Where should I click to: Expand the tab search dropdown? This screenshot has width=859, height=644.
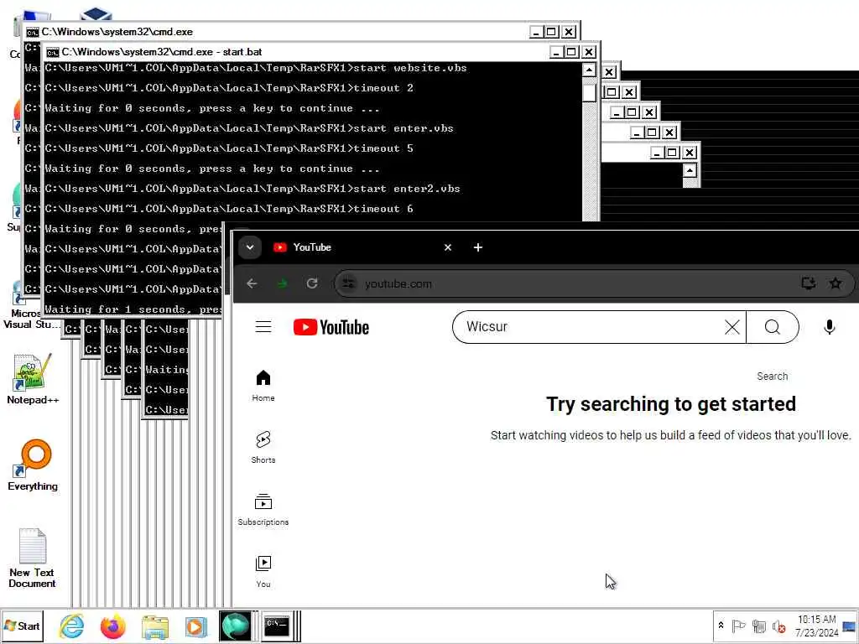click(250, 247)
